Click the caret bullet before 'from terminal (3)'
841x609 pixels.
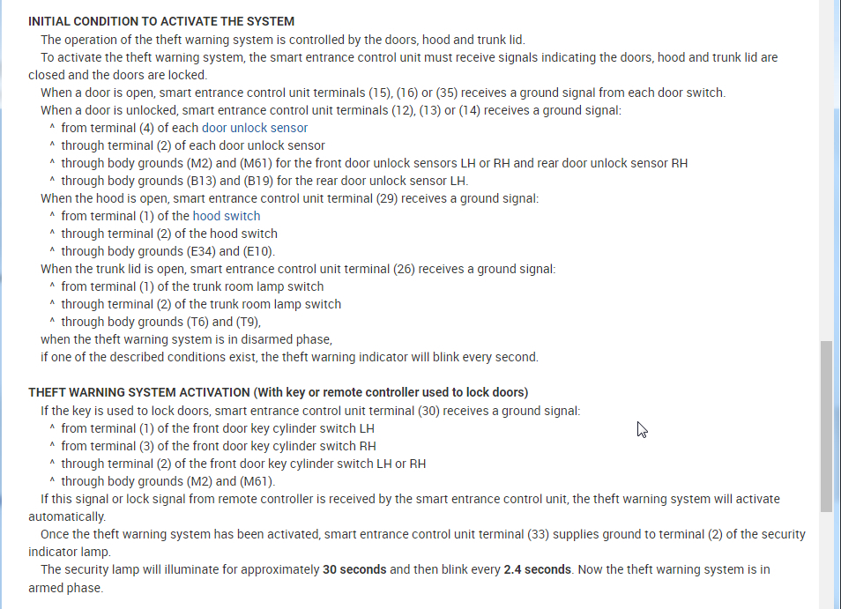[53, 447]
